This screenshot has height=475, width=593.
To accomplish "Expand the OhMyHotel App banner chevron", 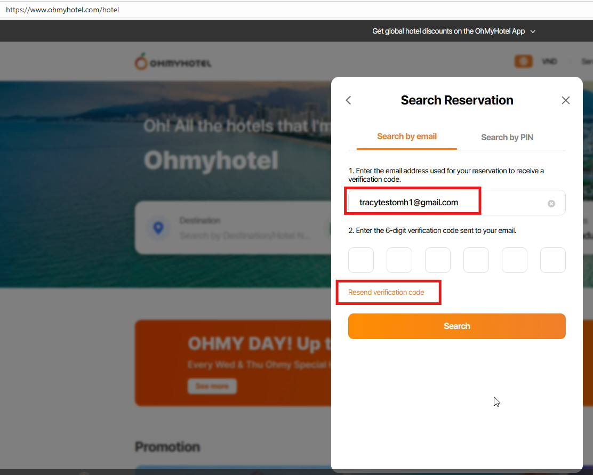I will click(533, 31).
